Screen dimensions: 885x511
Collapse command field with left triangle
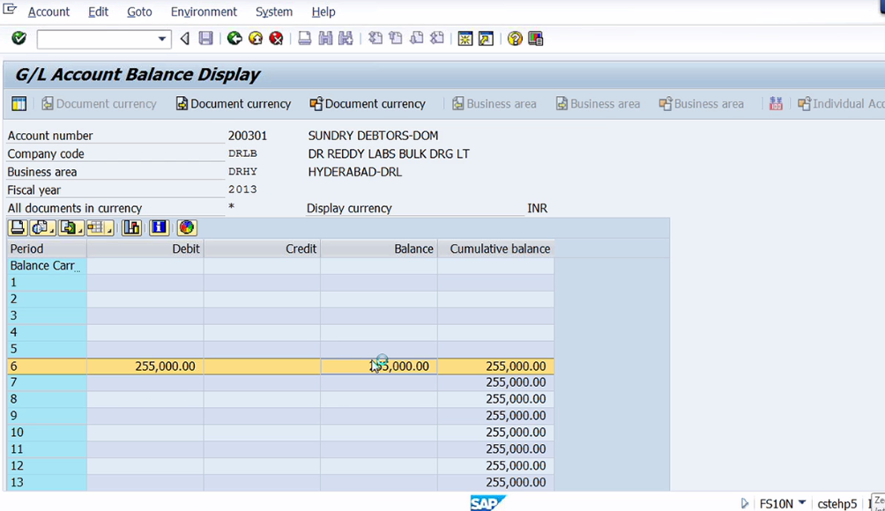point(184,39)
